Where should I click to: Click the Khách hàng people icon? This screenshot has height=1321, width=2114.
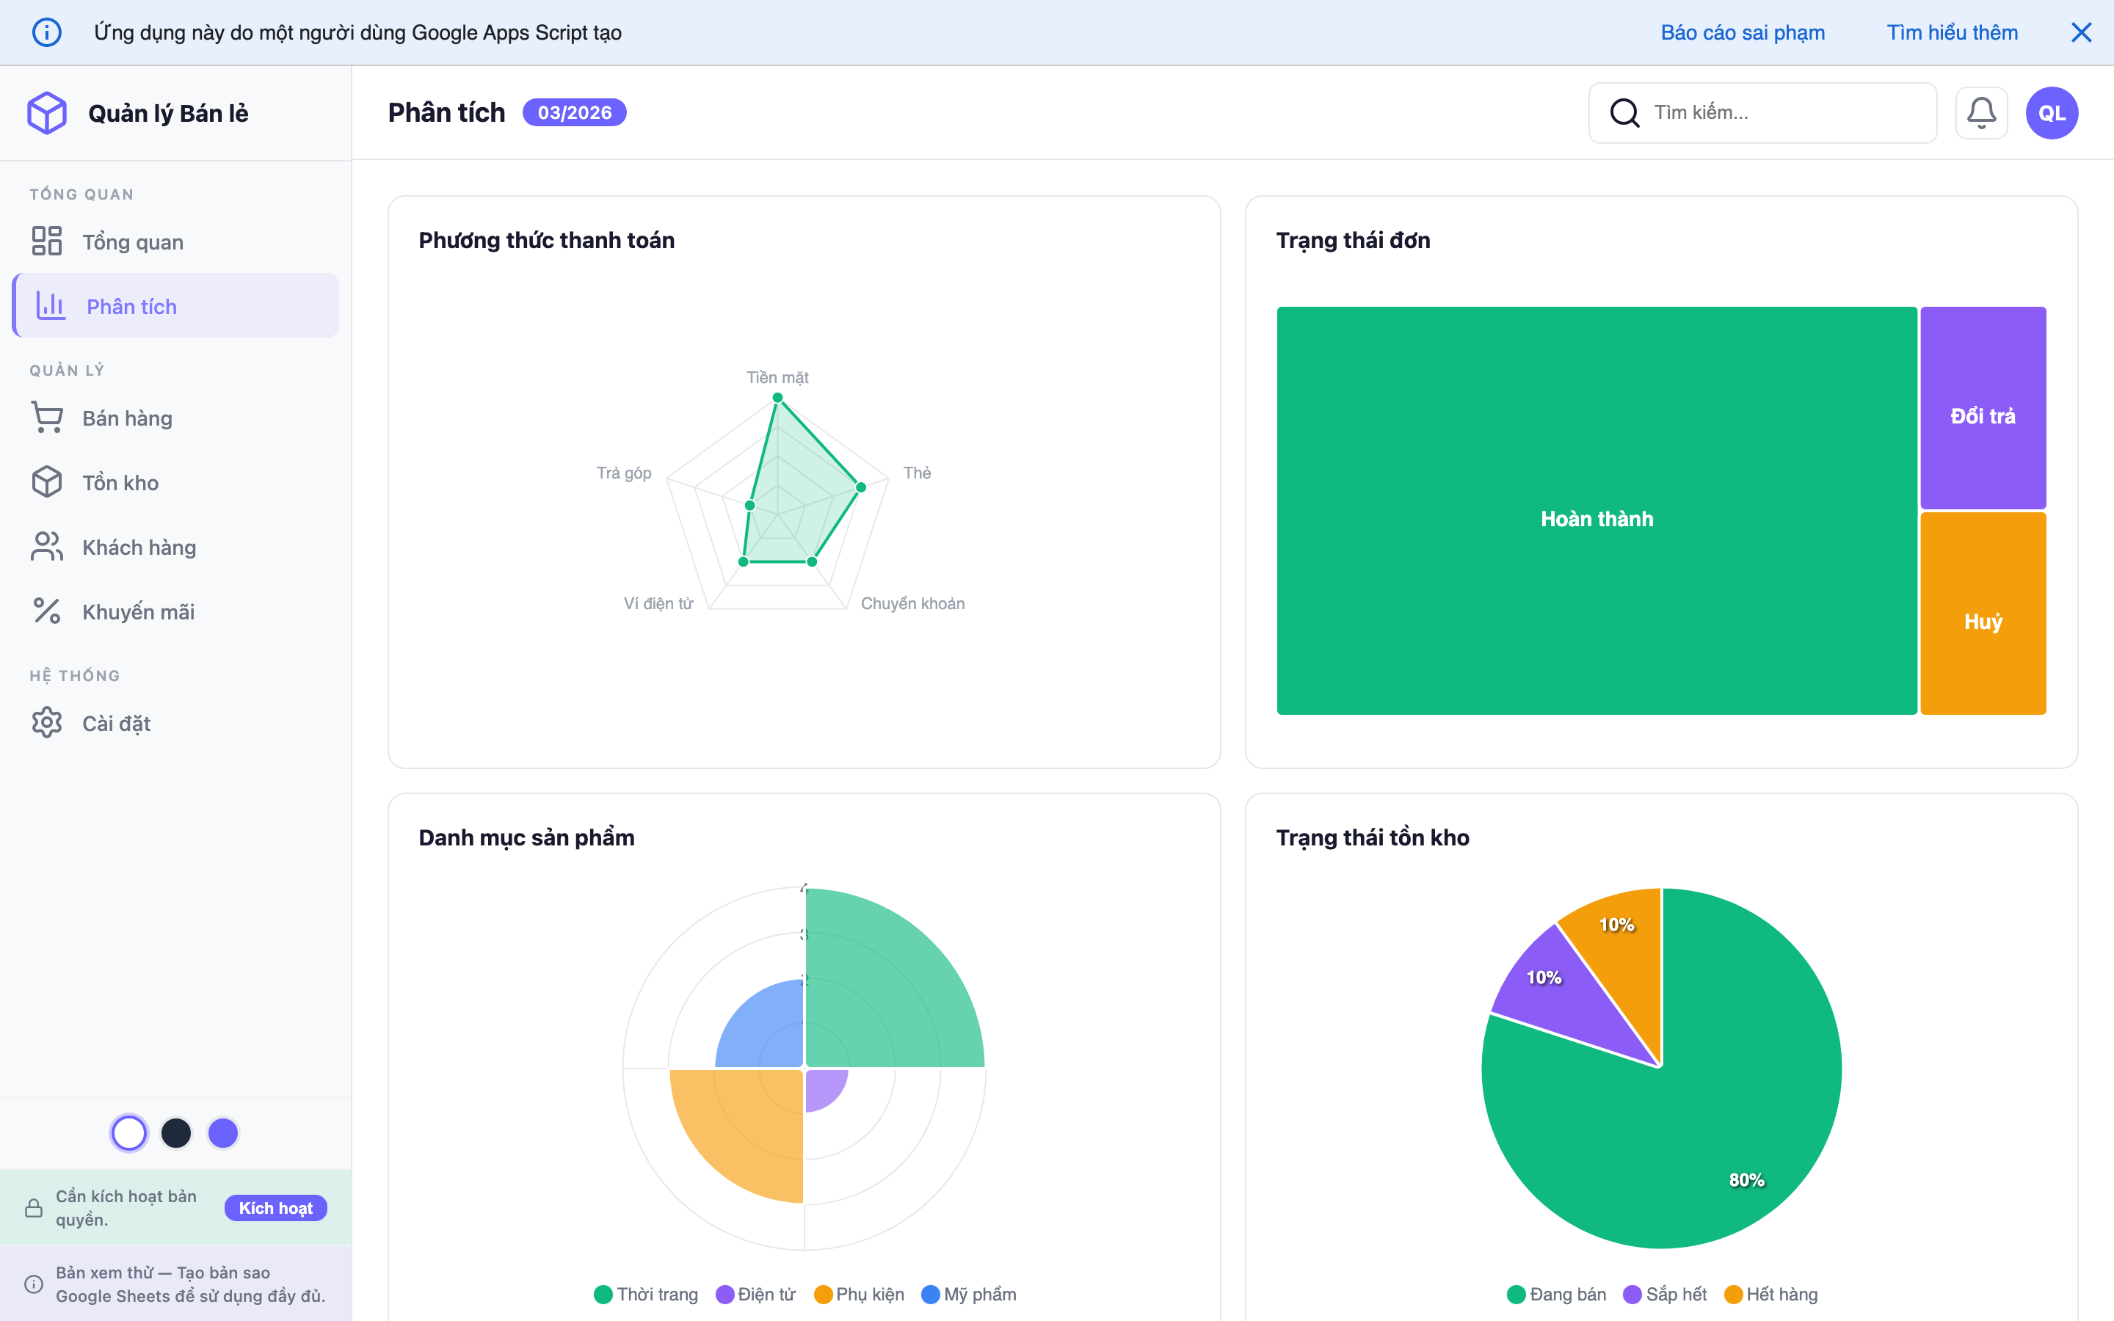click(47, 547)
